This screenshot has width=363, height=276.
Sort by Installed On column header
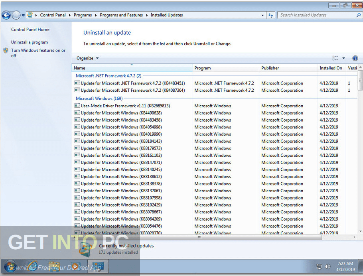331,68
